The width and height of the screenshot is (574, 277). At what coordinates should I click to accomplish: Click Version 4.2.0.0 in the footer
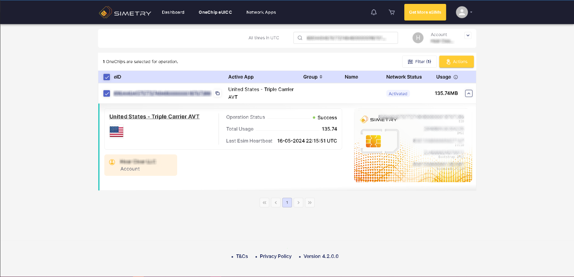click(321, 256)
